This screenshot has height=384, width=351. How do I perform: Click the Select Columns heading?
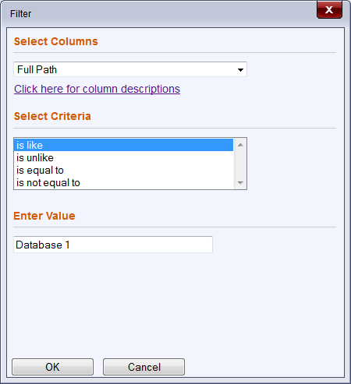point(56,41)
